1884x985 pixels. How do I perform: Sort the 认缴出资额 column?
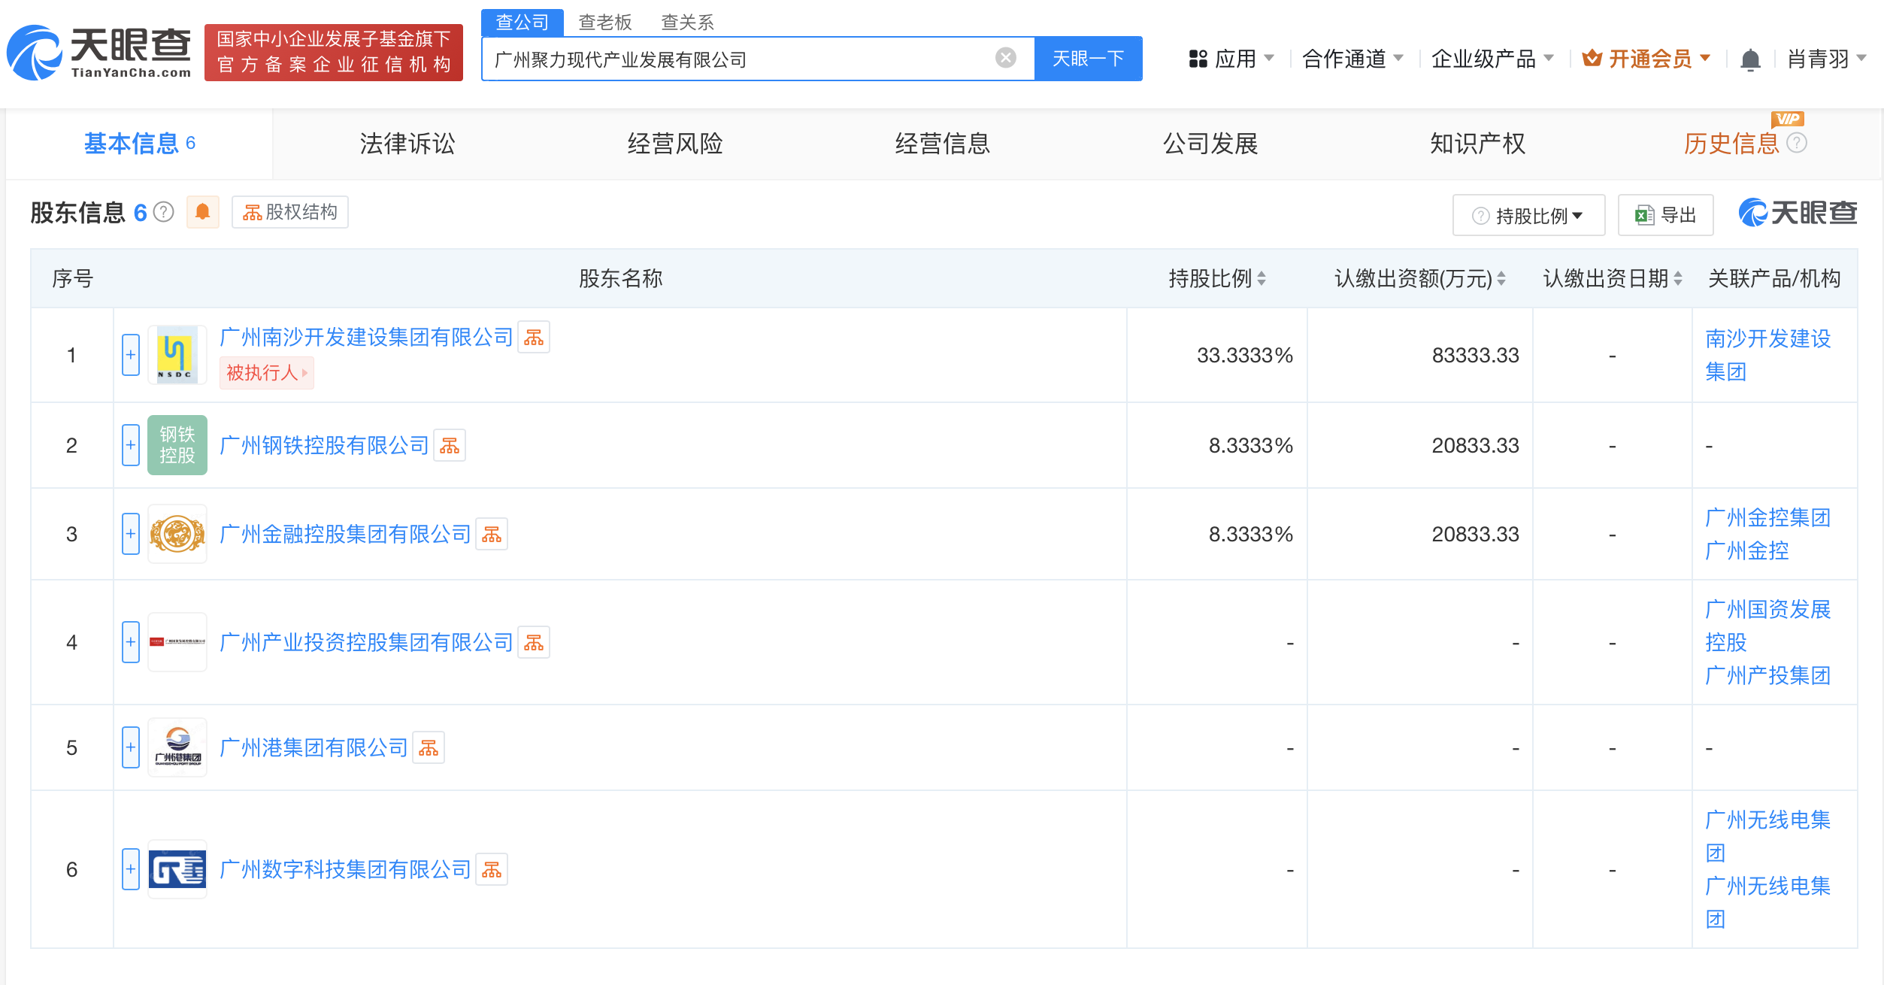1501,277
